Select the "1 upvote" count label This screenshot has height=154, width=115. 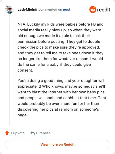tap(18, 133)
